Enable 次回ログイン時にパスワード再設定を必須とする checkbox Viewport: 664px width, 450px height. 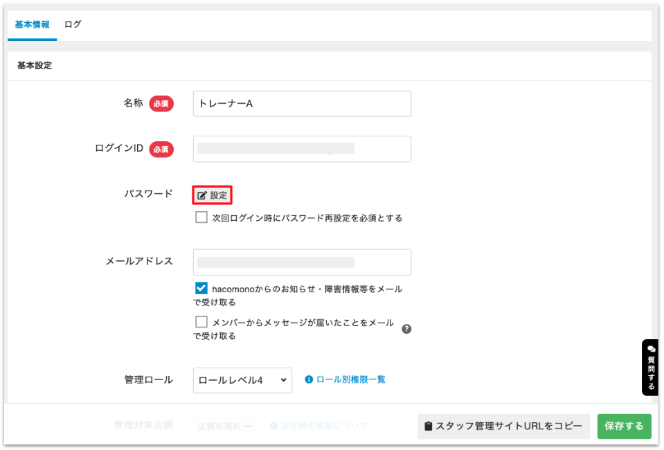201,217
